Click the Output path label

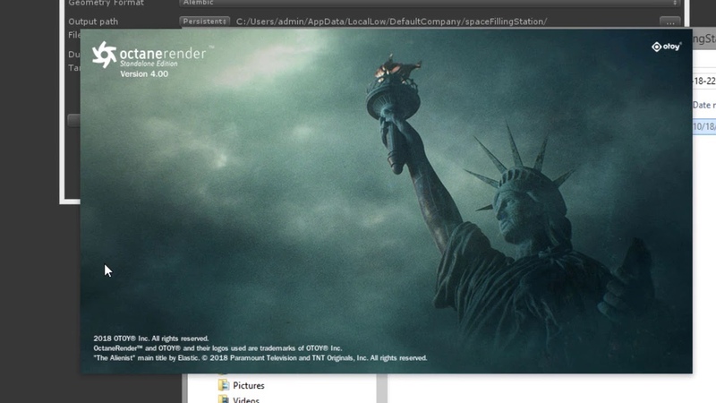[93, 21]
